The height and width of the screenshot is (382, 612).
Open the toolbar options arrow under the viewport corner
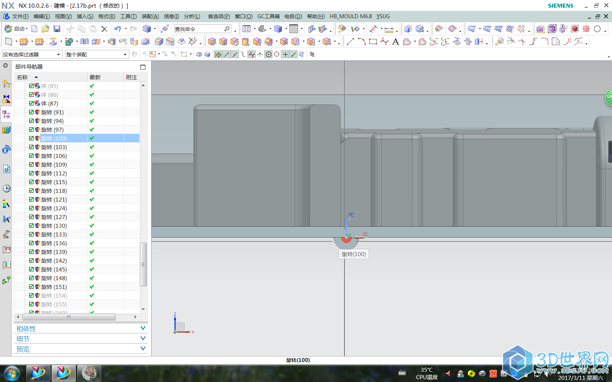click(x=609, y=57)
